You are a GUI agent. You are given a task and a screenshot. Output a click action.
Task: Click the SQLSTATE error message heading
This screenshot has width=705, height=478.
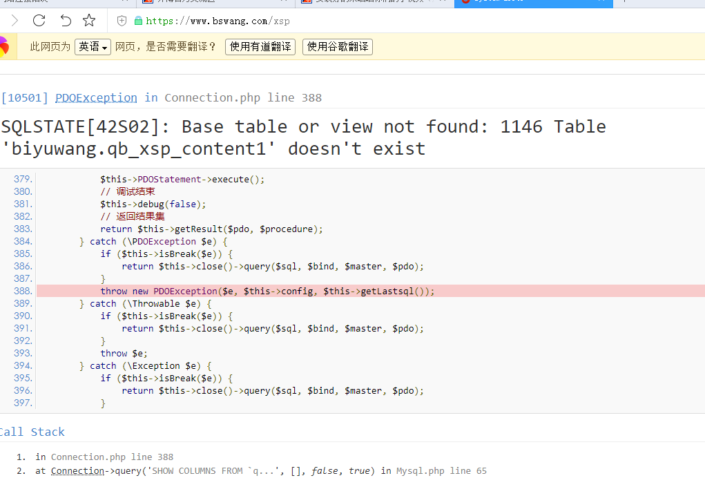304,137
